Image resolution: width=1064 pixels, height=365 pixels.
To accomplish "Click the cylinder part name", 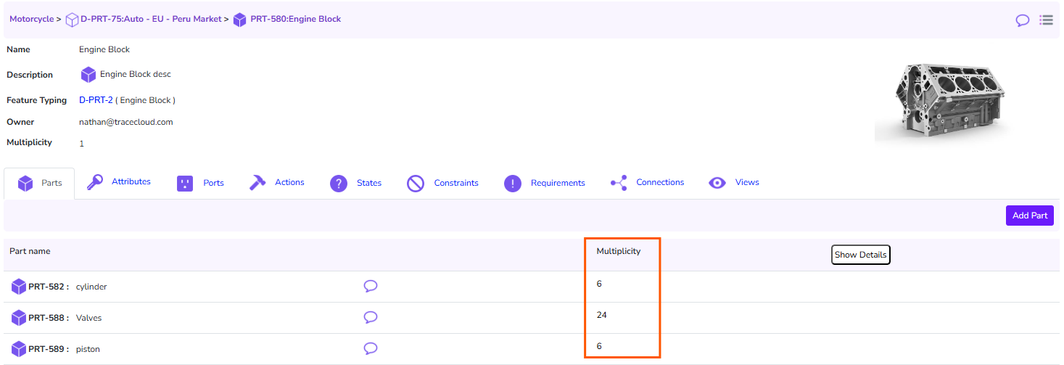I will point(91,287).
